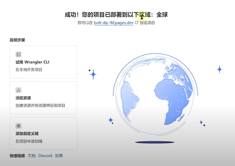Image resolution: width=235 pixels, height=166 pixels.
Task: Open the 浏览资源 card
Action: pos(43,98)
